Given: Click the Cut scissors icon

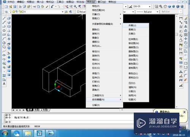Looking at the screenshot, I should click(34, 6).
